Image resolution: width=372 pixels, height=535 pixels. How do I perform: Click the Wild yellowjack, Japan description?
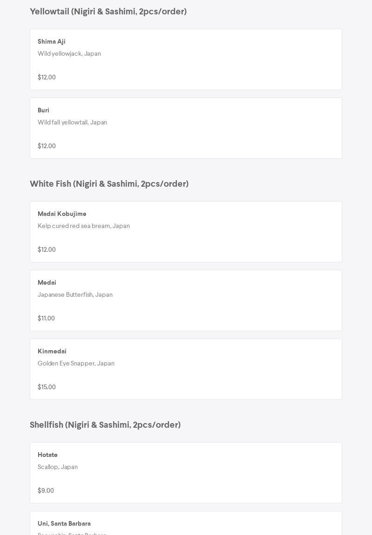pos(69,54)
